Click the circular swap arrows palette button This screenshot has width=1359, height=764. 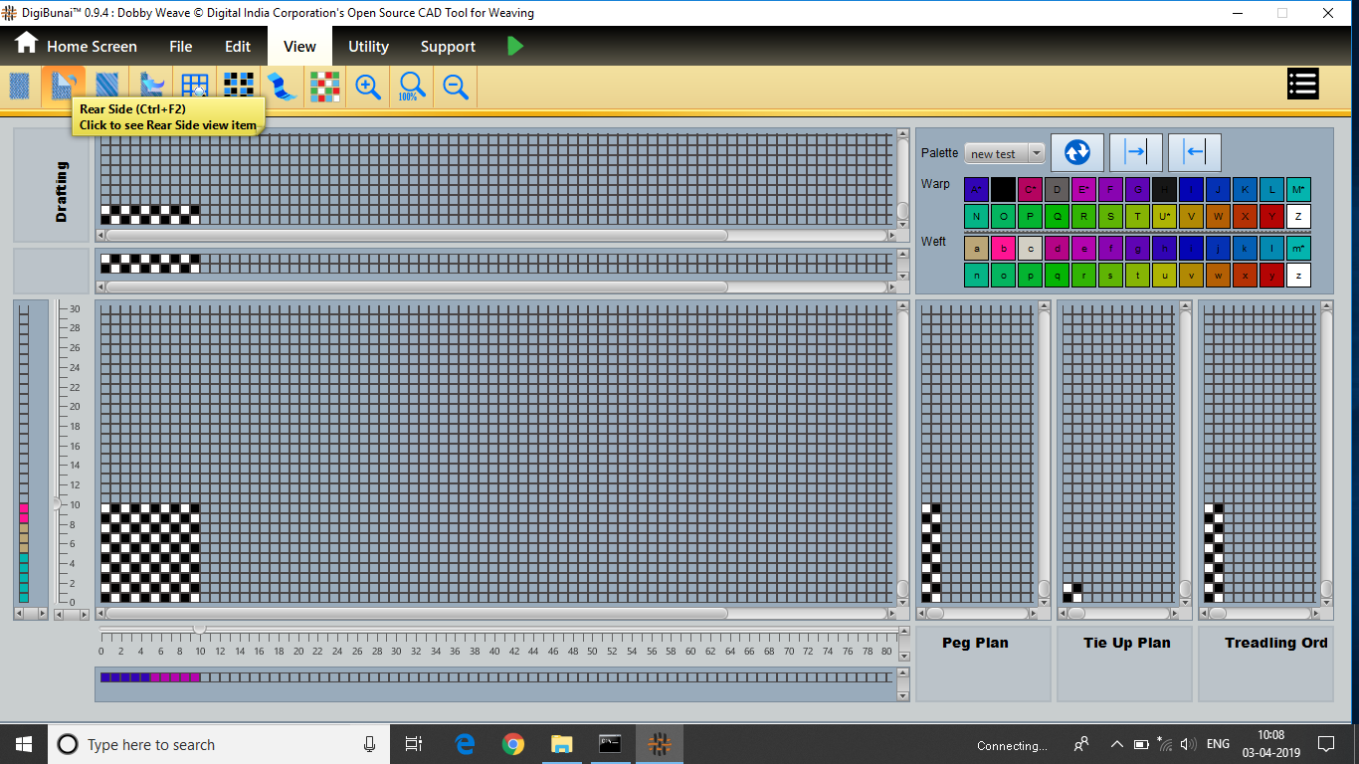(x=1076, y=152)
